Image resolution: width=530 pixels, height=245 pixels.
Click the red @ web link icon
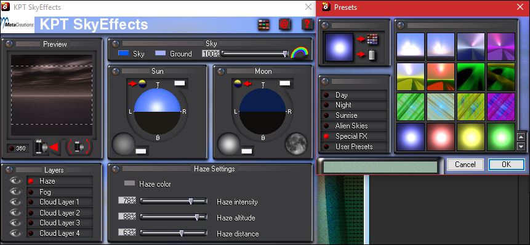285,25
